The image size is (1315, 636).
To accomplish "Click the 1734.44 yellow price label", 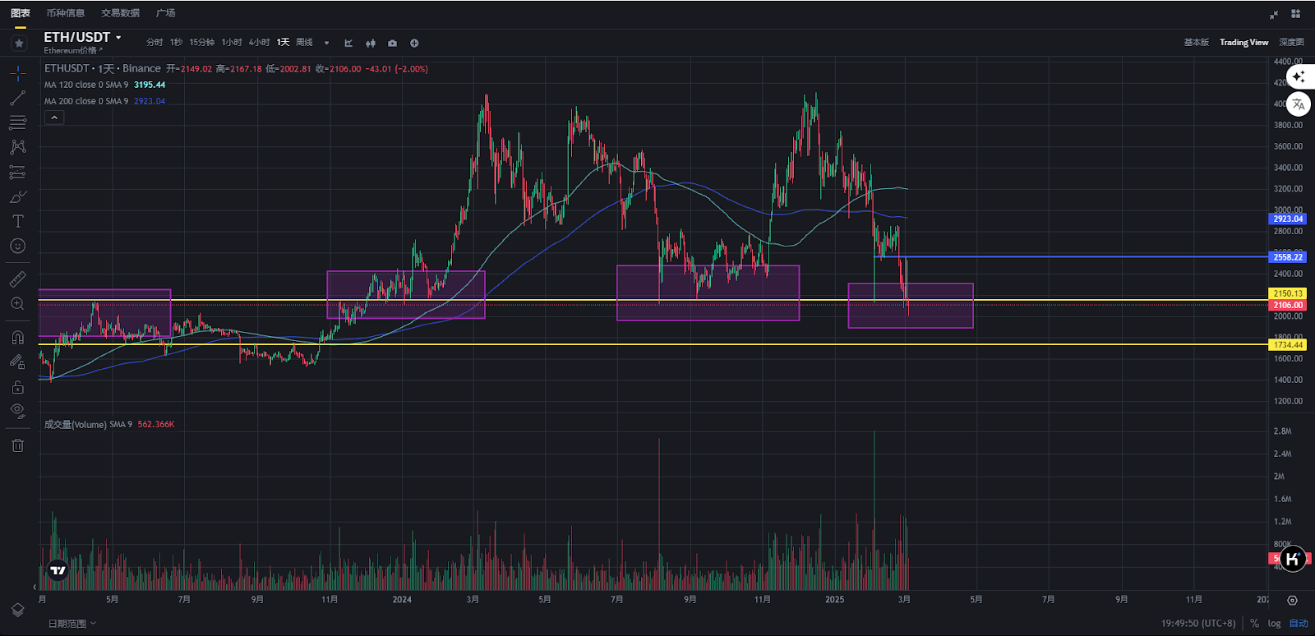I will [1288, 345].
